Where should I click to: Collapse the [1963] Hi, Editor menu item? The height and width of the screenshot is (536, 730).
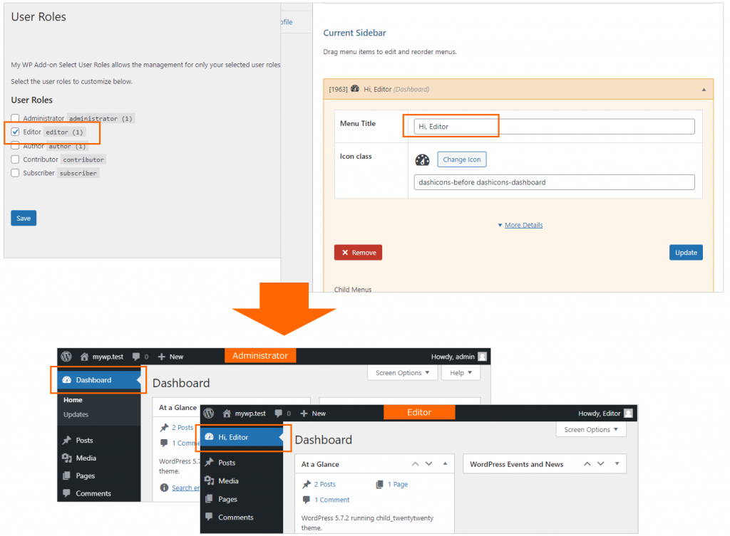pos(704,89)
